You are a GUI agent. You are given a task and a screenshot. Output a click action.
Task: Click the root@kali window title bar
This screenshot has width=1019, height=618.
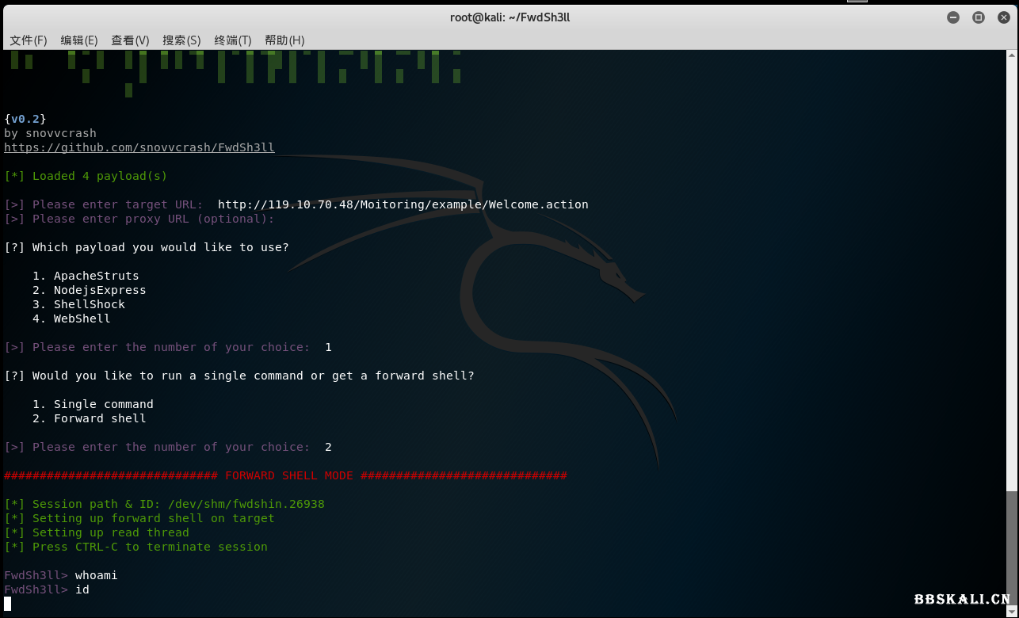[509, 17]
